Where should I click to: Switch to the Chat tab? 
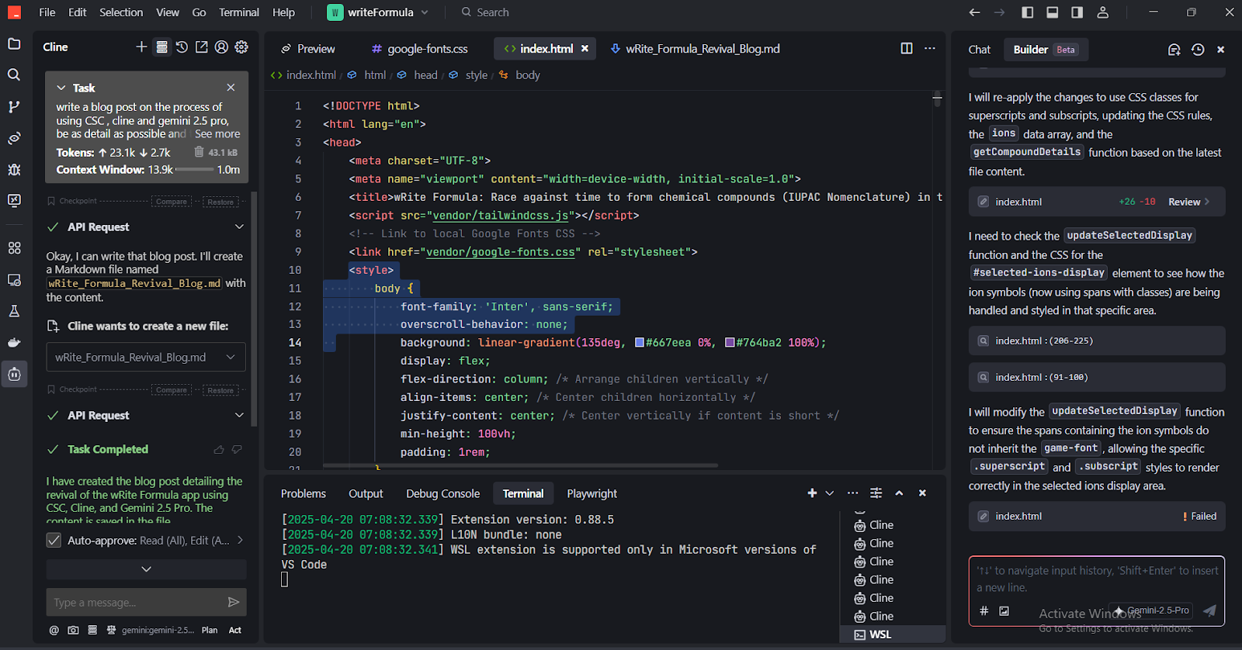point(980,50)
